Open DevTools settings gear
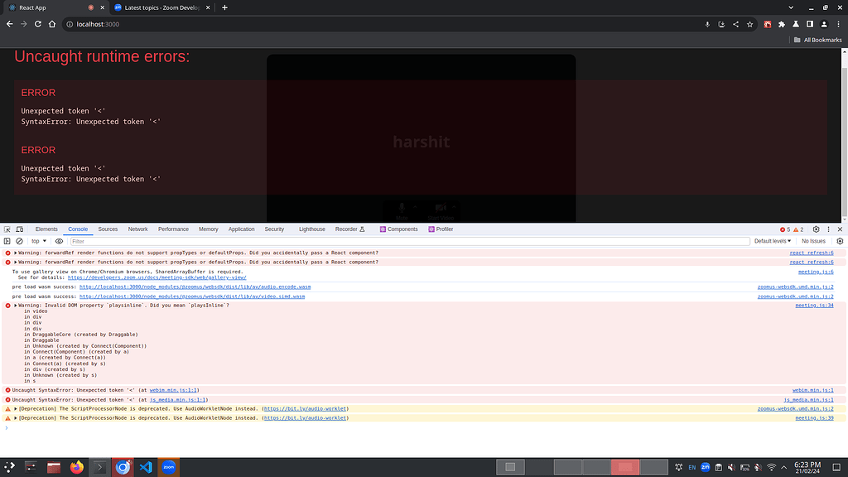 pyautogui.click(x=814, y=229)
